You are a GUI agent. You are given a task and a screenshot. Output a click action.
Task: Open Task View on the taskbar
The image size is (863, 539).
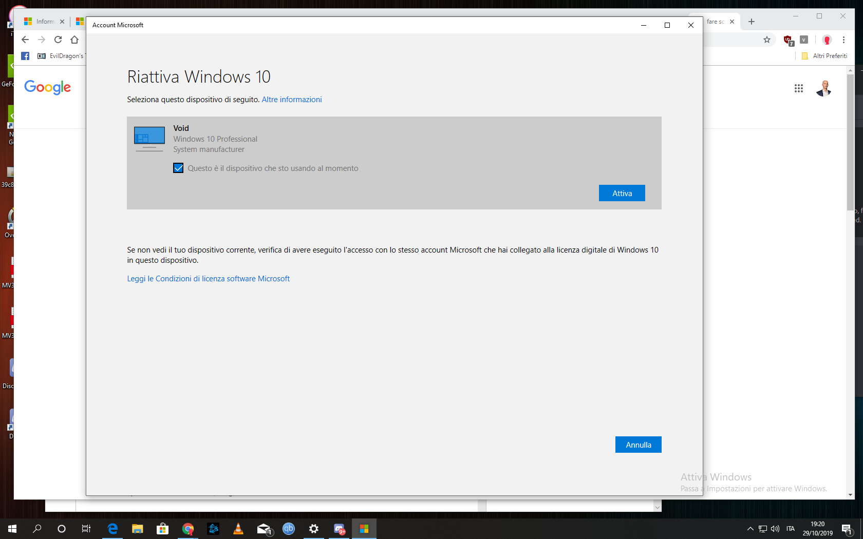86,529
